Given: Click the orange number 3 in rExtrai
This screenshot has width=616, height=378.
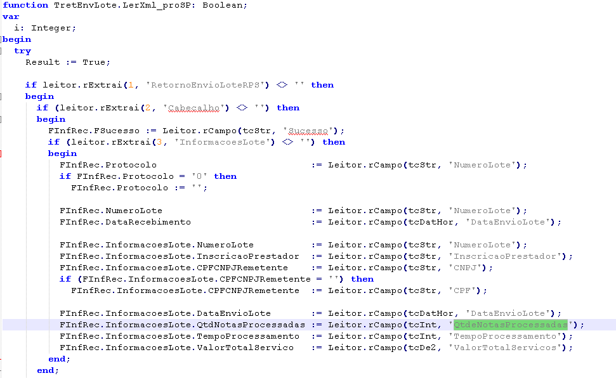Looking at the screenshot, I should 159,142.
